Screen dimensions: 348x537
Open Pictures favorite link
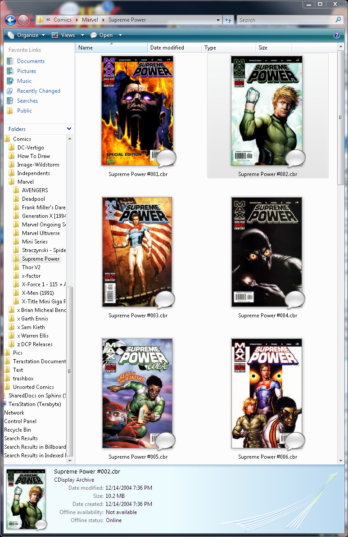[27, 71]
